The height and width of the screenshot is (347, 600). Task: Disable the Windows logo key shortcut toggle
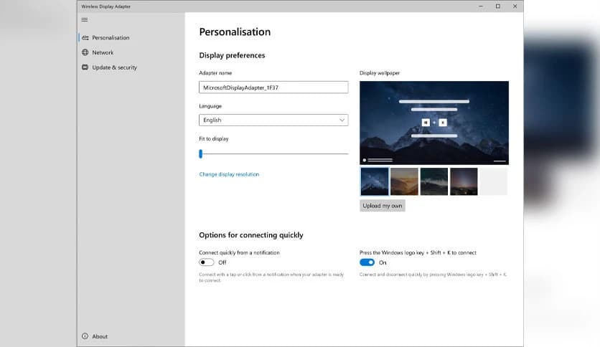tap(367, 262)
